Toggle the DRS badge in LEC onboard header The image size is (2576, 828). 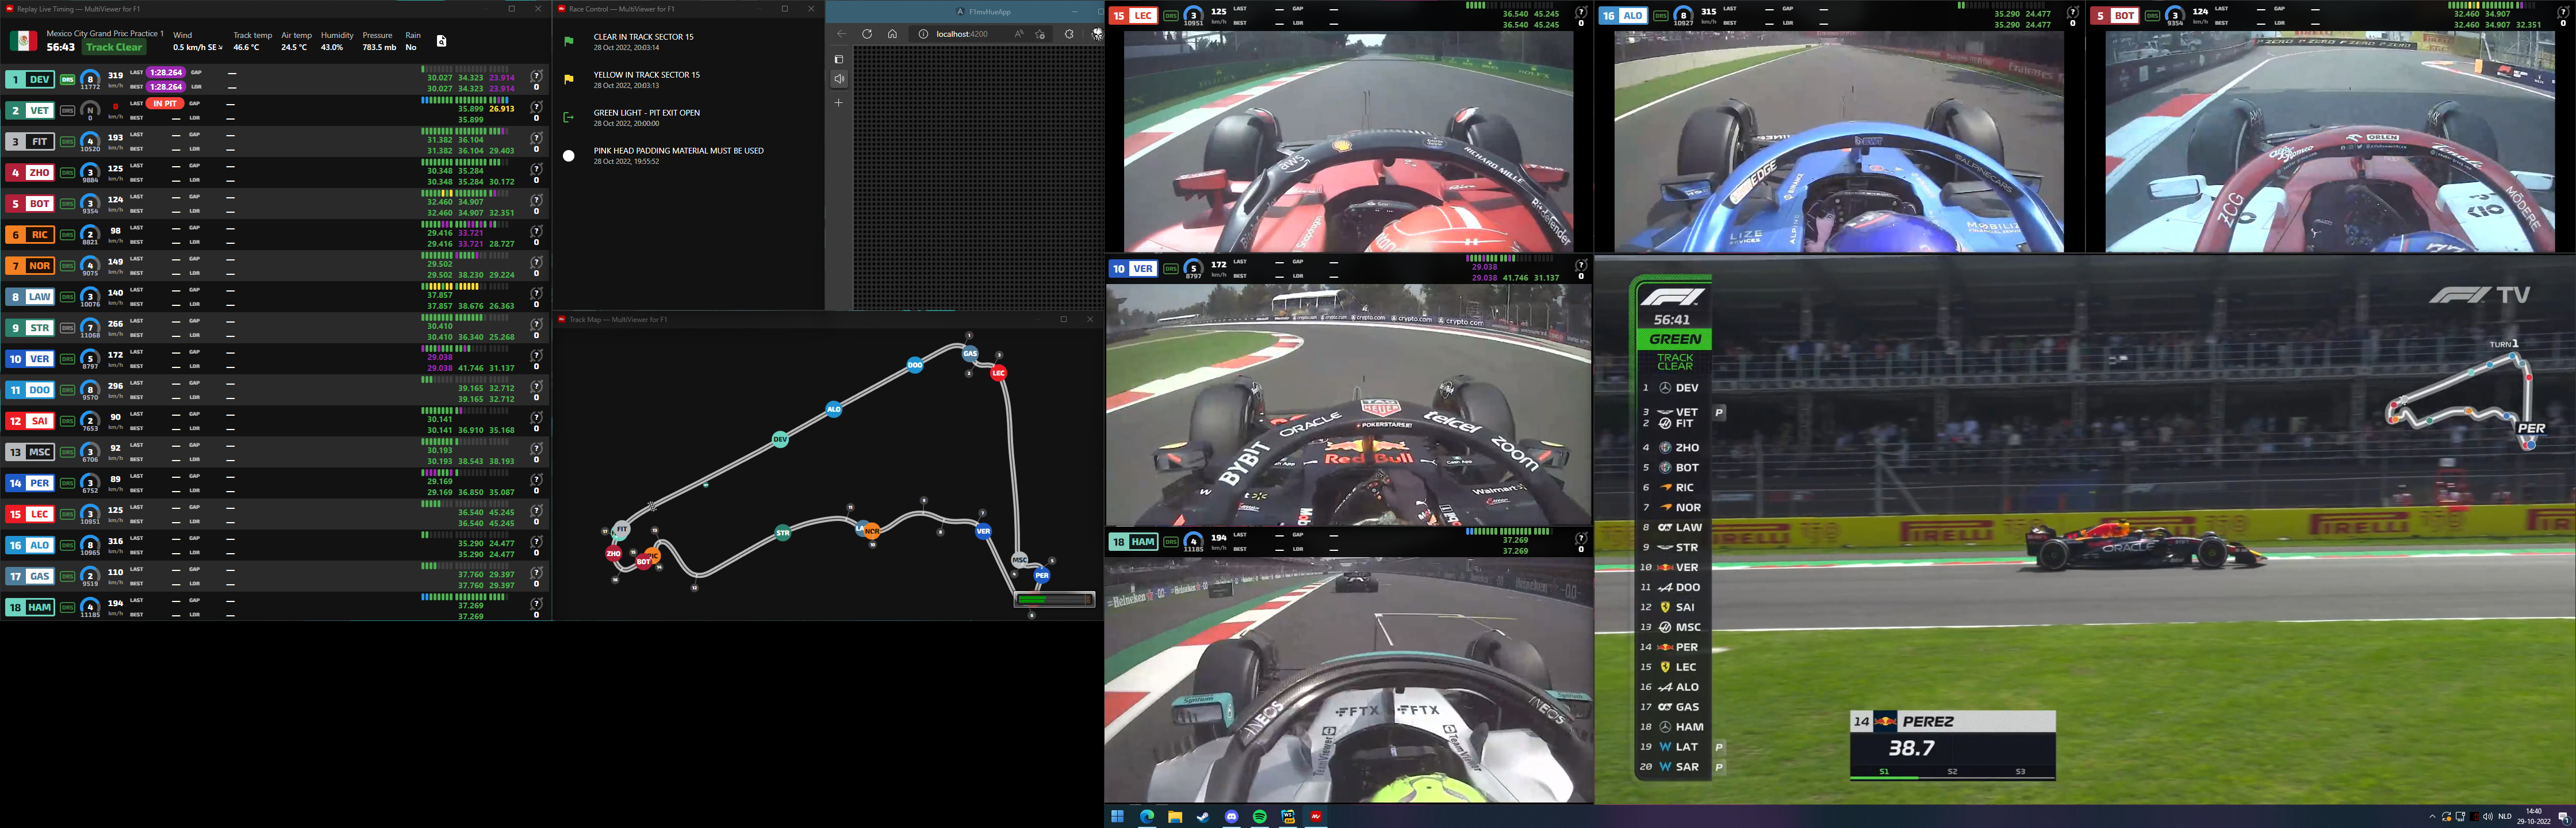[1171, 16]
